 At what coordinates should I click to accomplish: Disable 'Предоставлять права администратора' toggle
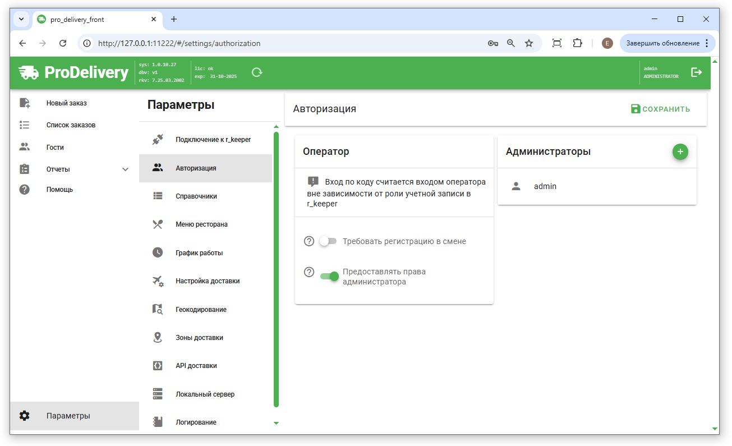[329, 276]
